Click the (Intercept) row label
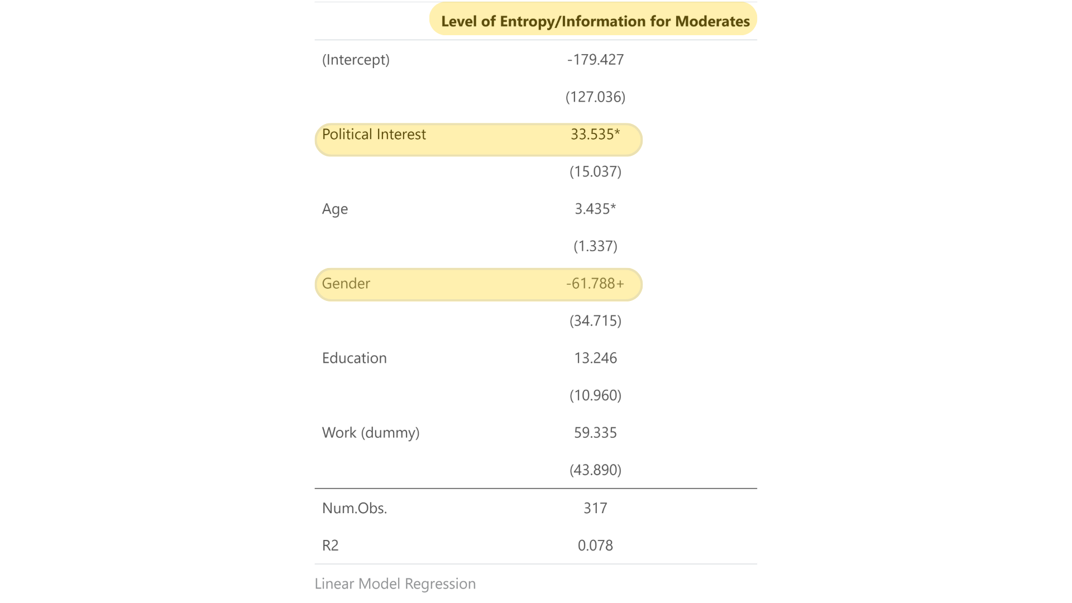 pos(356,60)
